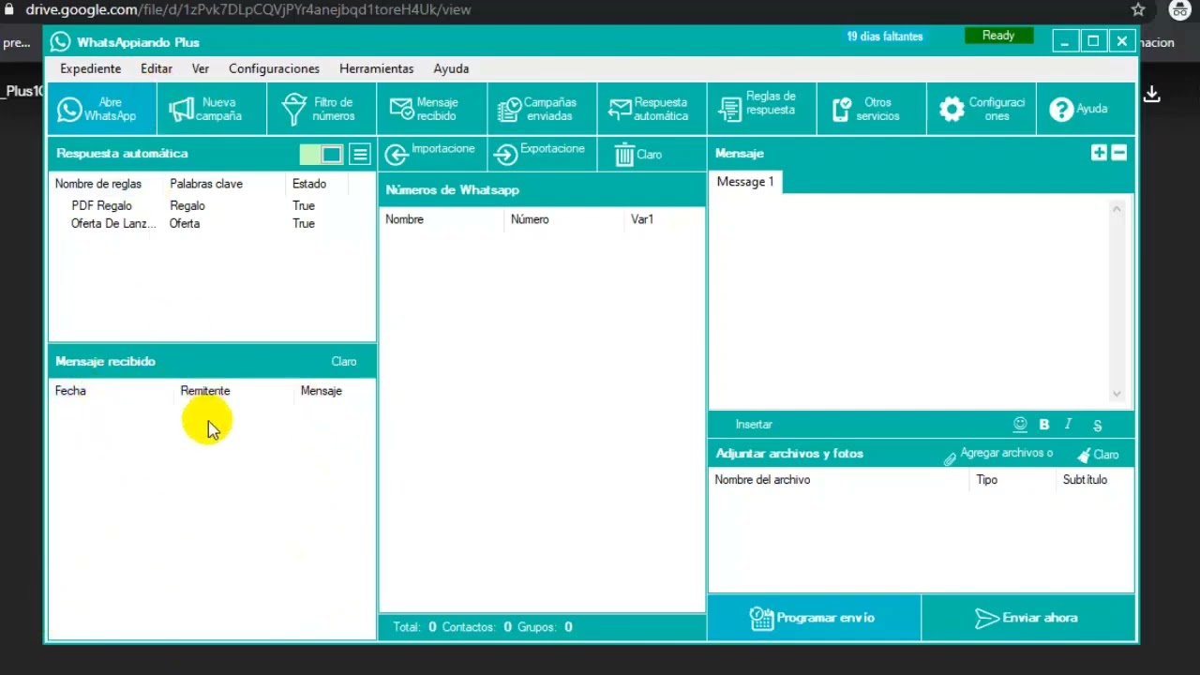Click Estado column header
The width and height of the screenshot is (1200, 675).
[309, 184]
